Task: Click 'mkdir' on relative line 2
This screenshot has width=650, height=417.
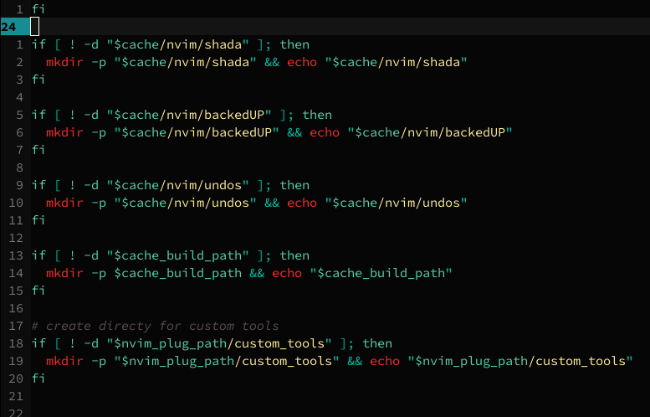Action: (64, 62)
